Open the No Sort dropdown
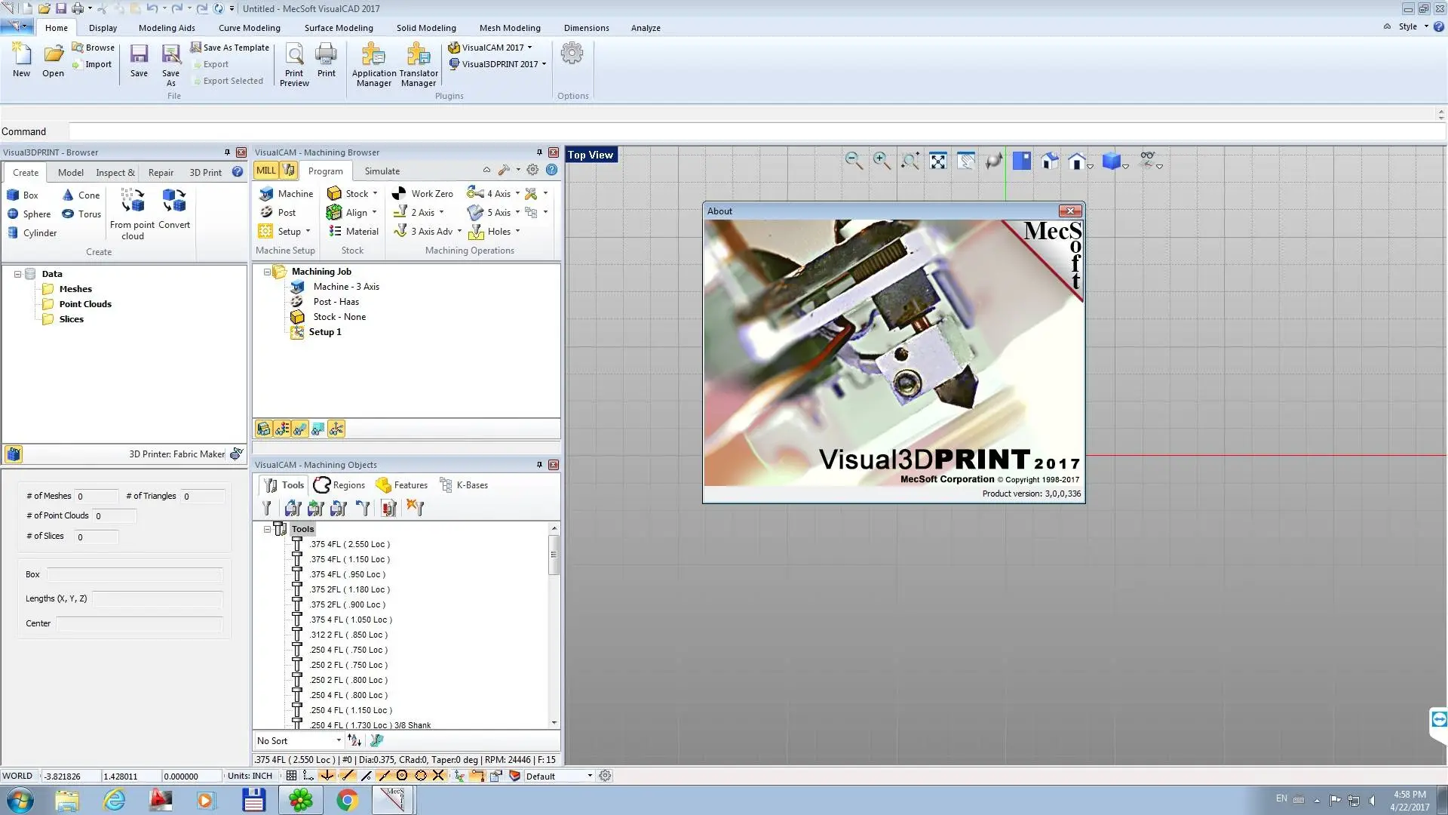 coord(299,740)
